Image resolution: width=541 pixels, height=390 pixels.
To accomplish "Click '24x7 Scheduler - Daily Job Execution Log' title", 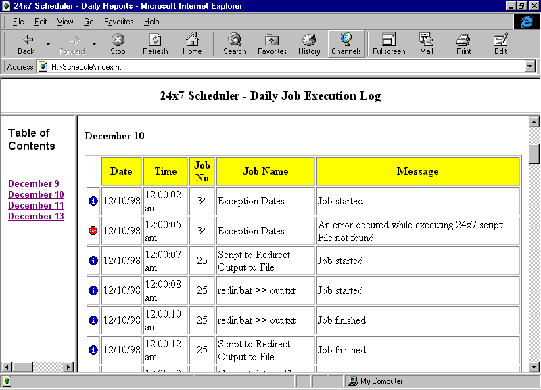I will [270, 95].
